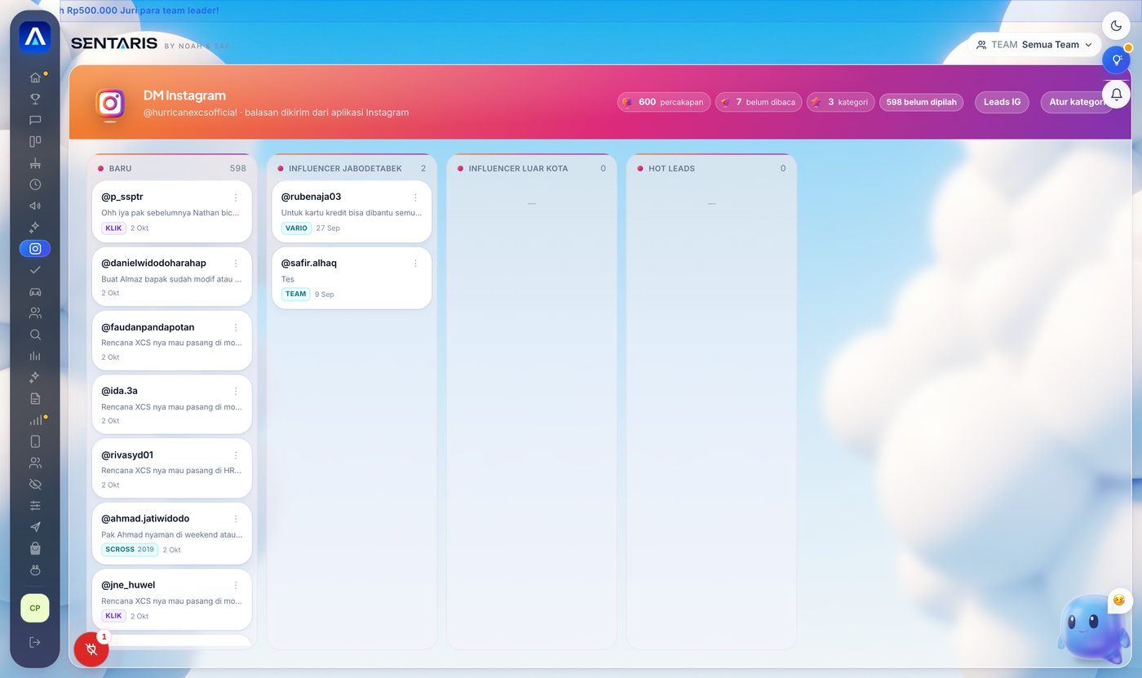This screenshot has height=678, width=1142.
Task: Click the red plug connection icon
Action: (x=91, y=649)
